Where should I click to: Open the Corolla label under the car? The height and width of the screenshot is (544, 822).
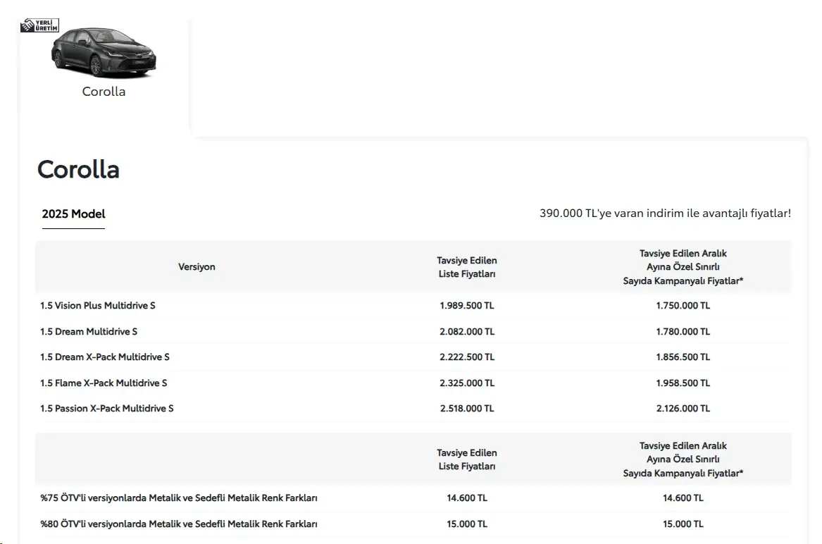pos(104,92)
